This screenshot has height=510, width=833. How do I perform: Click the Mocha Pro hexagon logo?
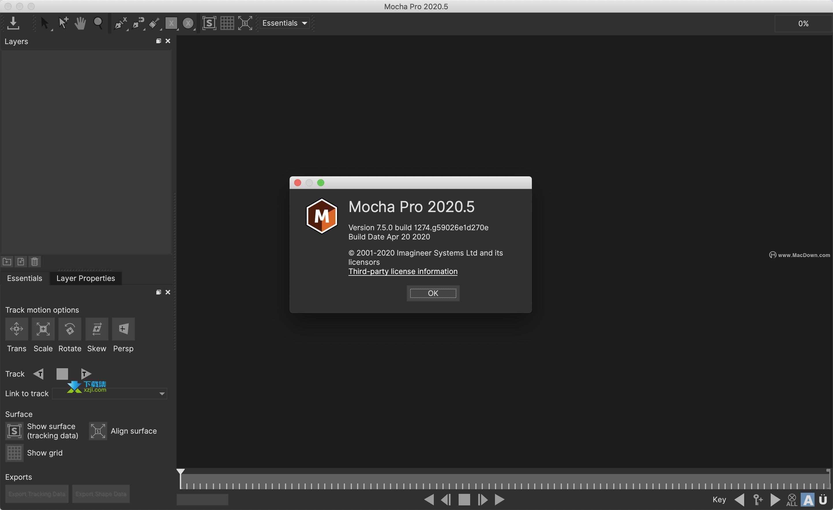(x=322, y=216)
